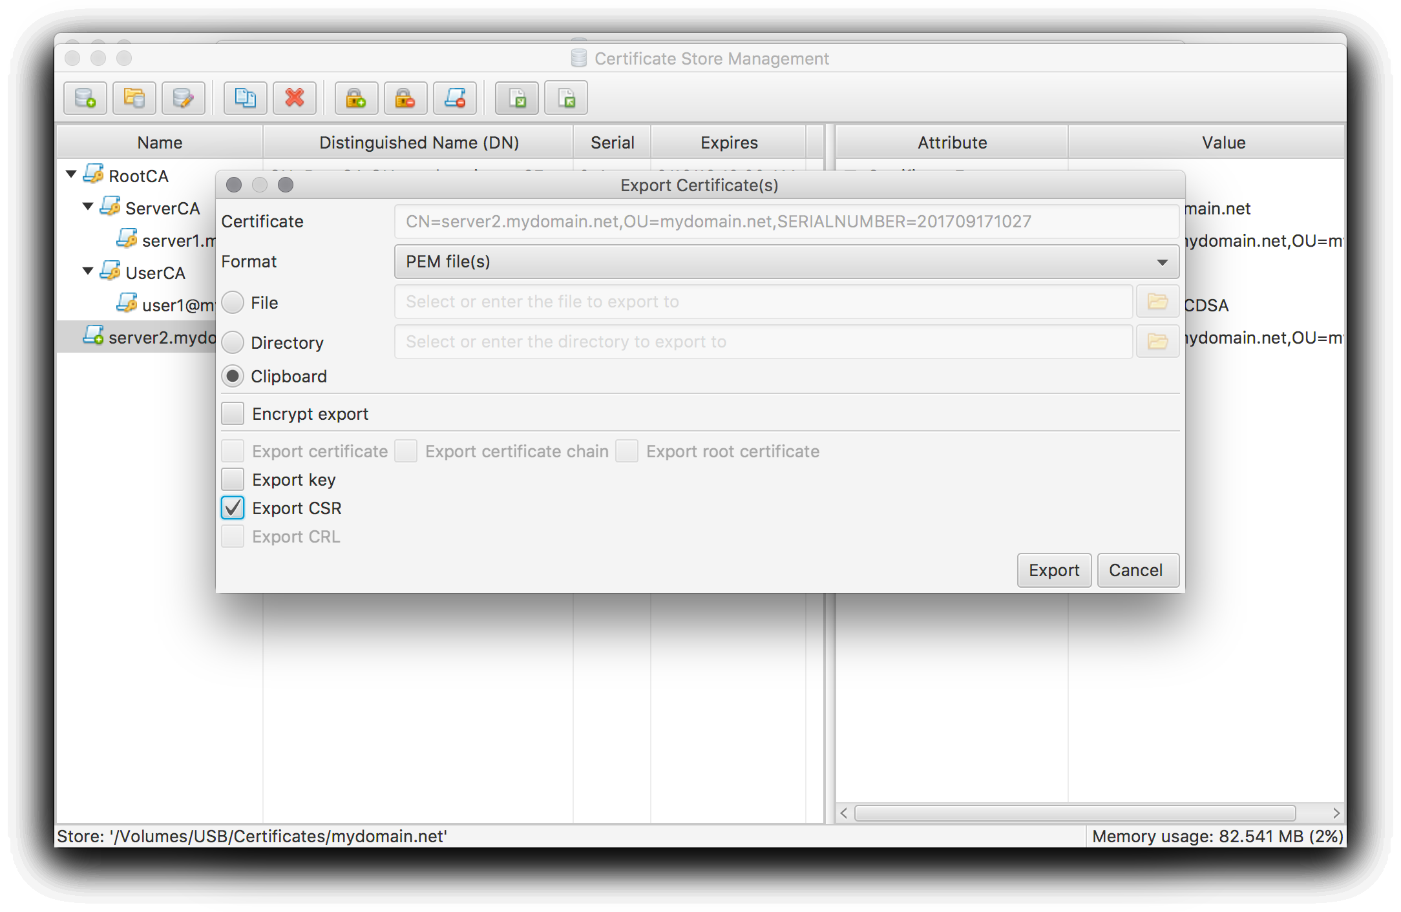Click the Export button
Viewport: 1401px width, 912px height.
coord(1053,570)
